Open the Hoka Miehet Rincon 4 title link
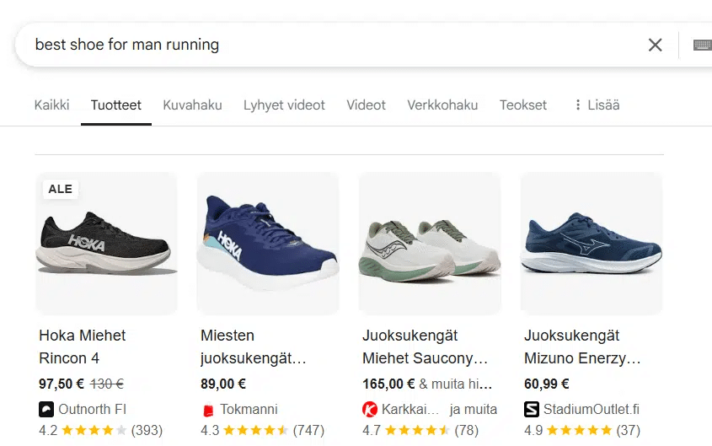 [x=83, y=347]
